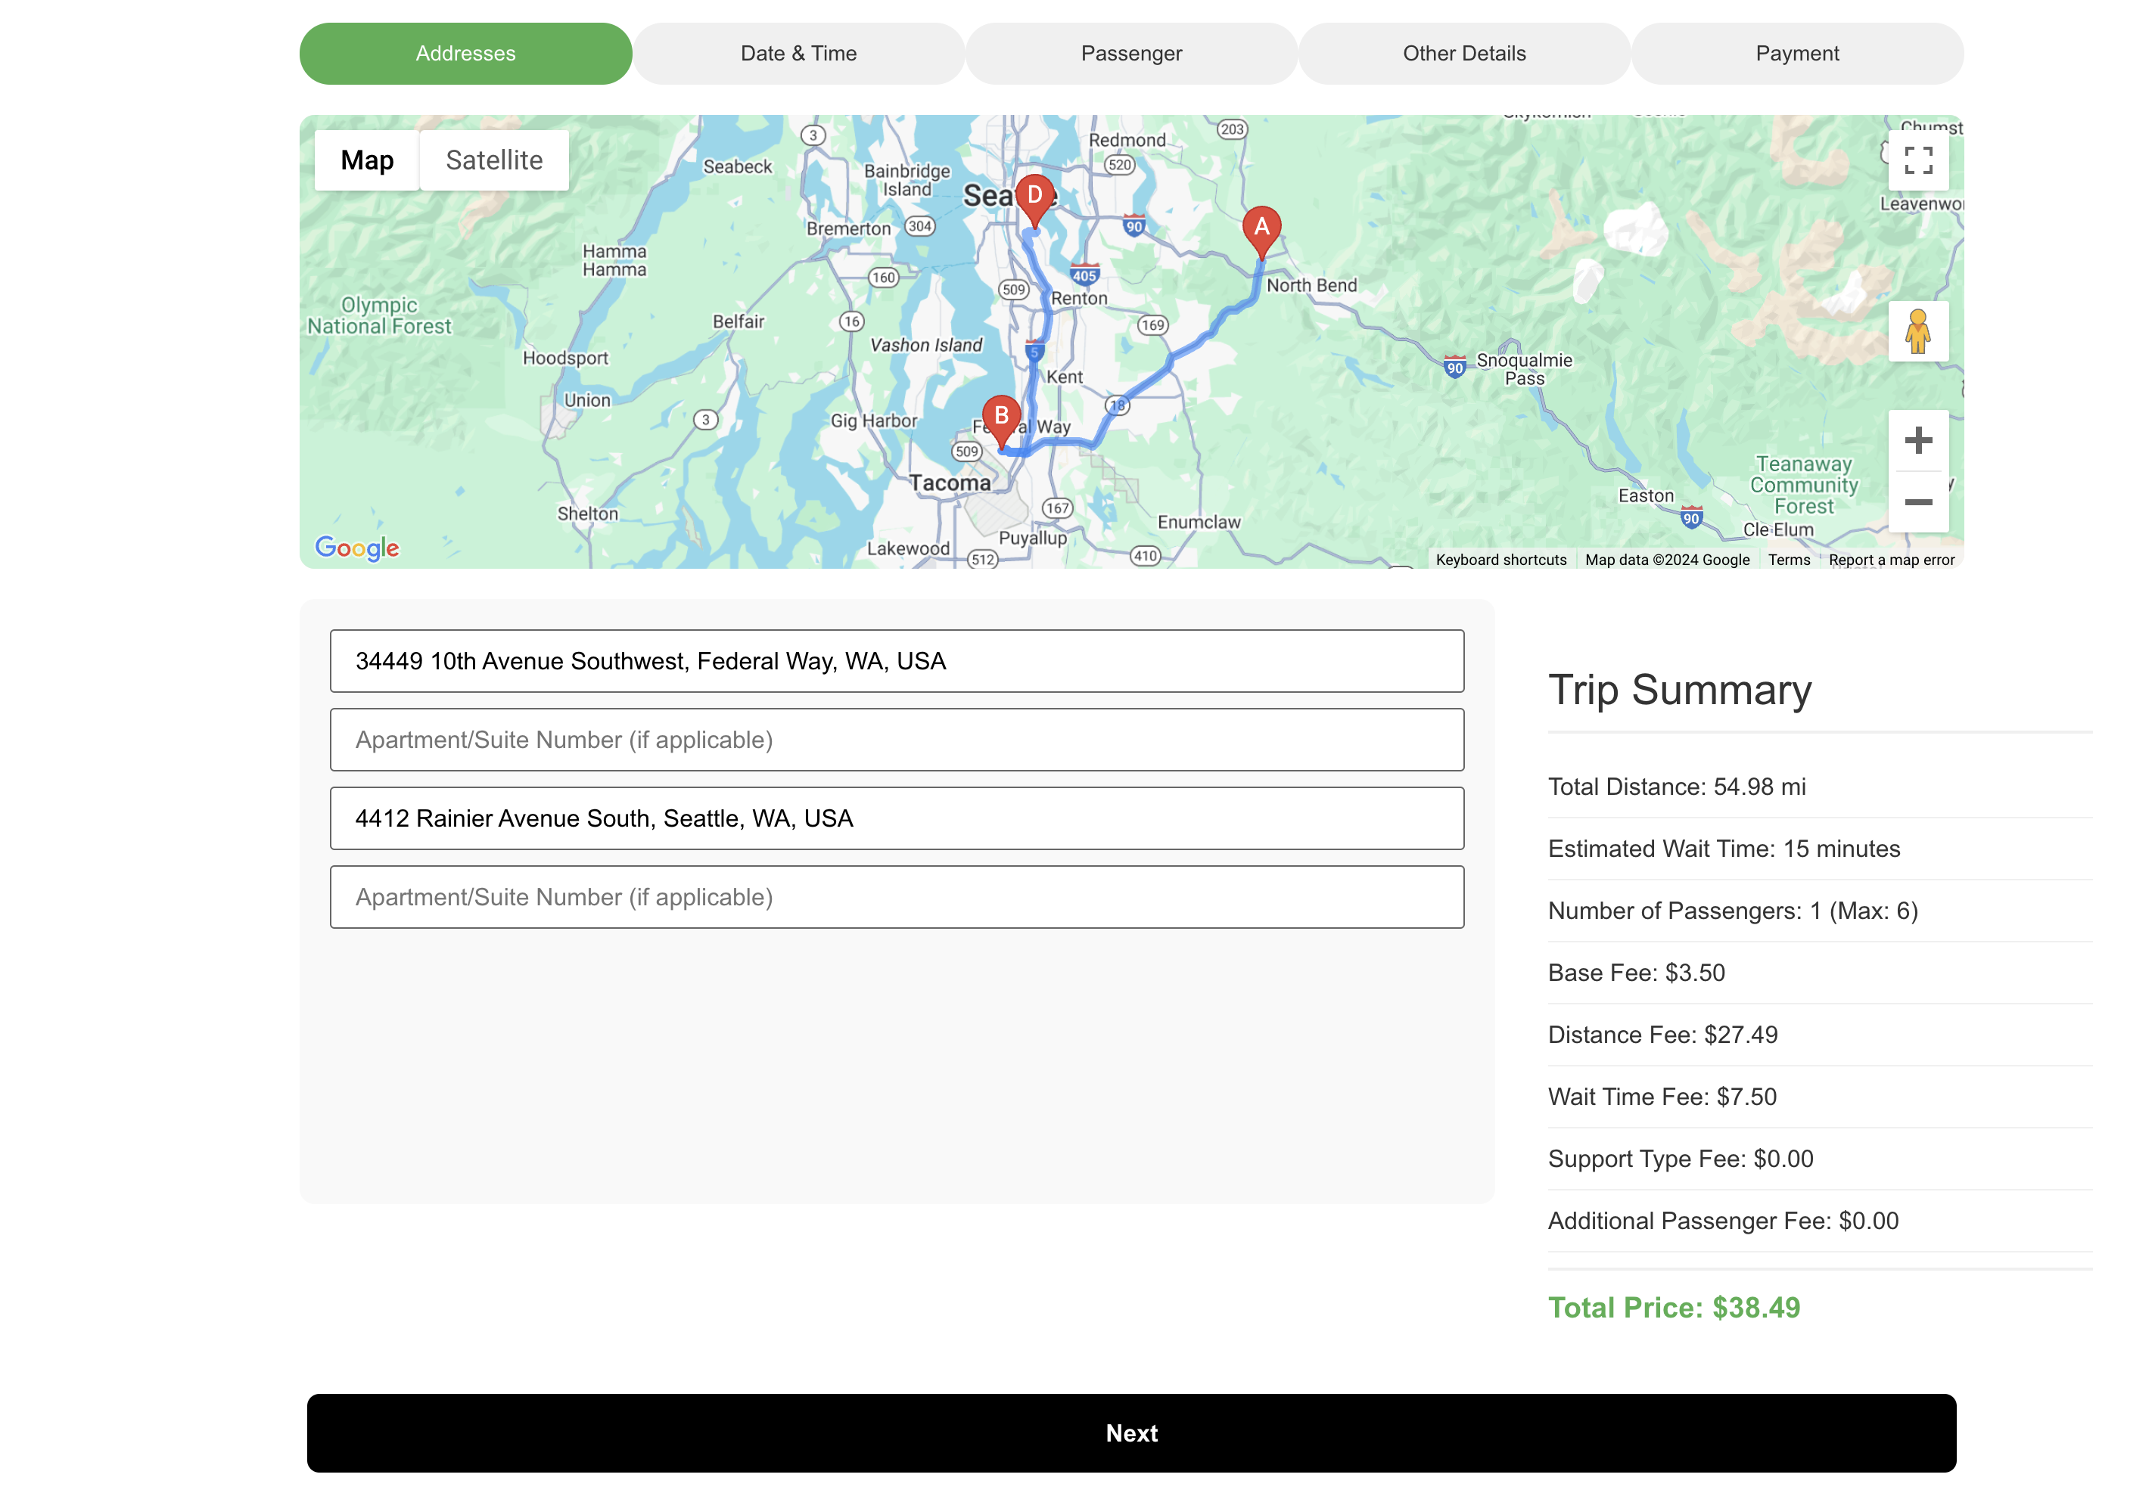Click map marker A near North Bend
This screenshot has height=1493, width=2155.
[1261, 231]
